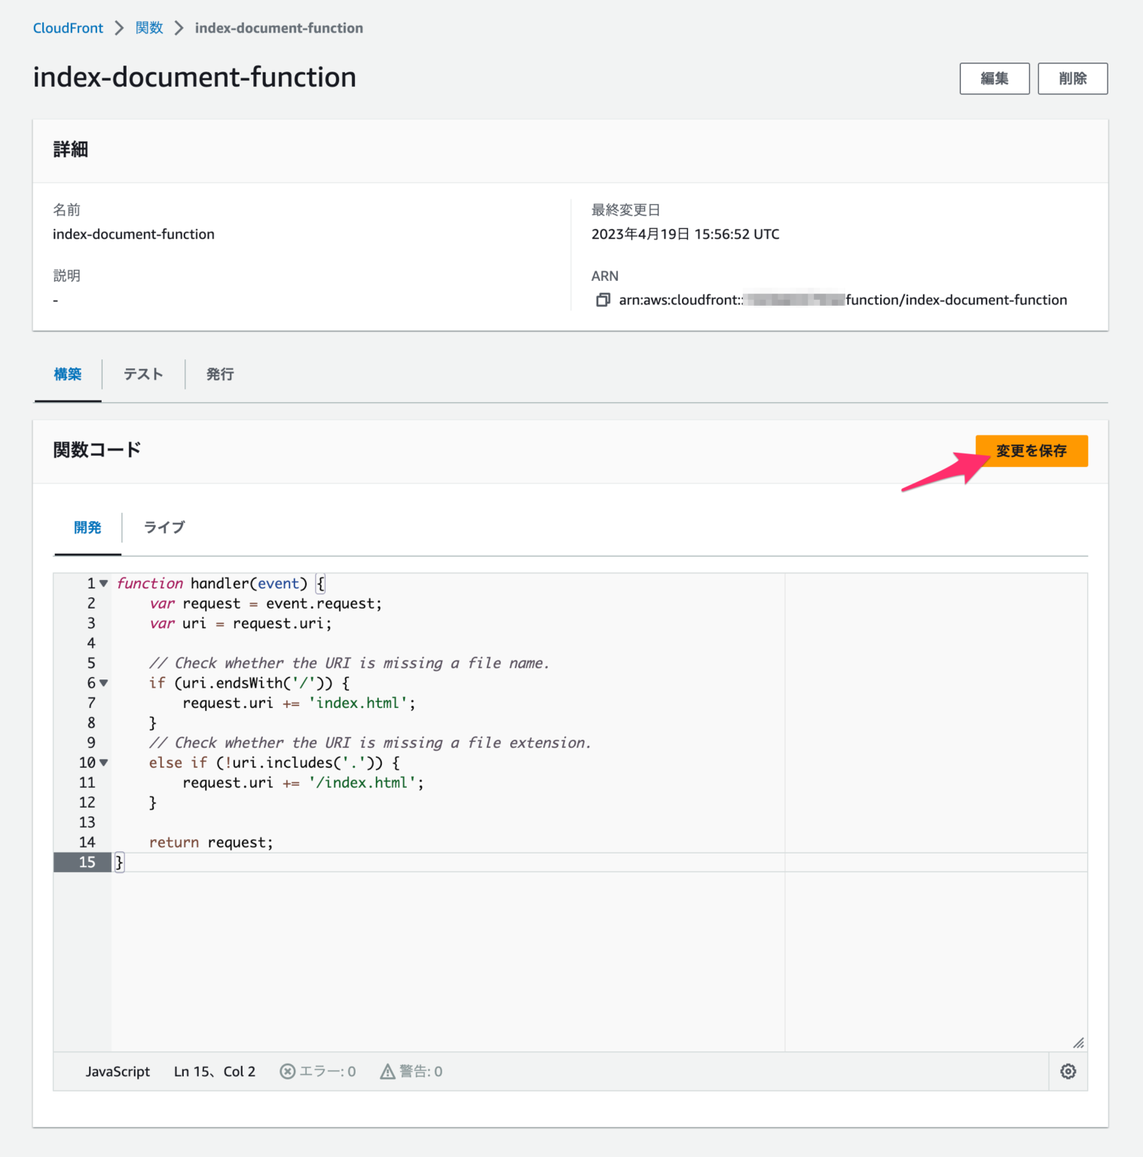Switch to the ライブ code tab

(163, 527)
